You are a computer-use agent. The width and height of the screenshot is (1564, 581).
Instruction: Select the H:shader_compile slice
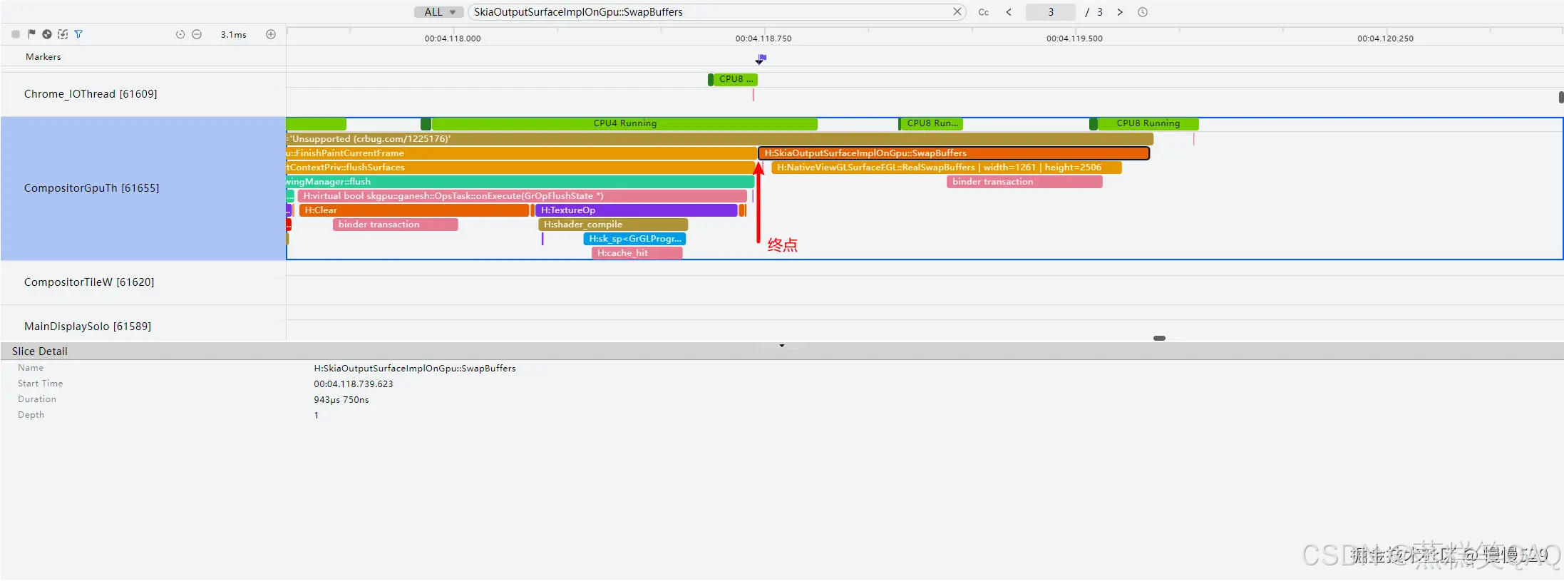[x=613, y=225]
